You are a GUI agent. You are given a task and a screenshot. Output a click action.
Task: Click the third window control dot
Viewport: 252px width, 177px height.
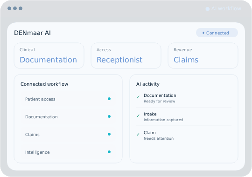[x=21, y=8]
